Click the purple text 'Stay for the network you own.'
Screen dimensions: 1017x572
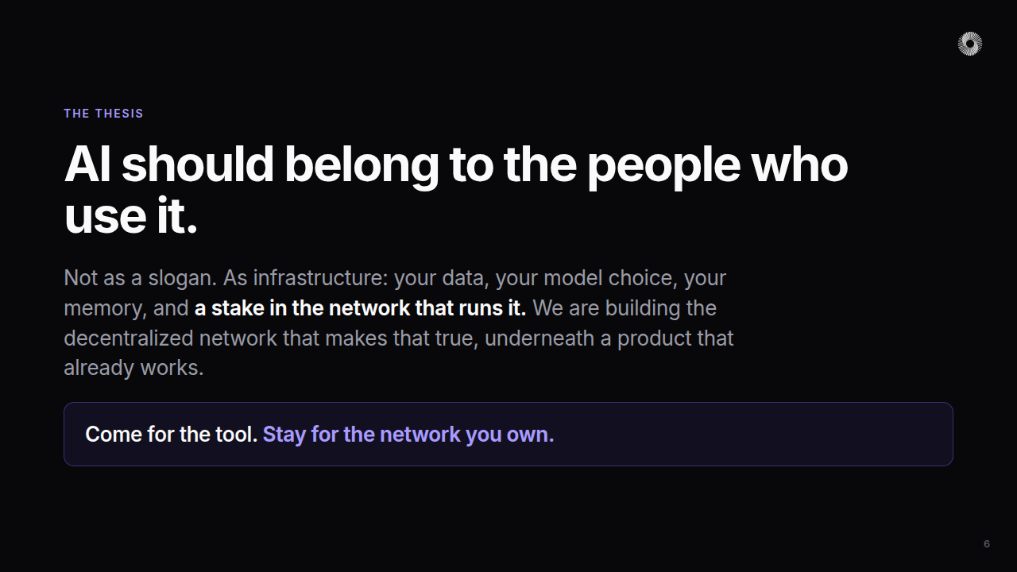pyautogui.click(x=408, y=435)
